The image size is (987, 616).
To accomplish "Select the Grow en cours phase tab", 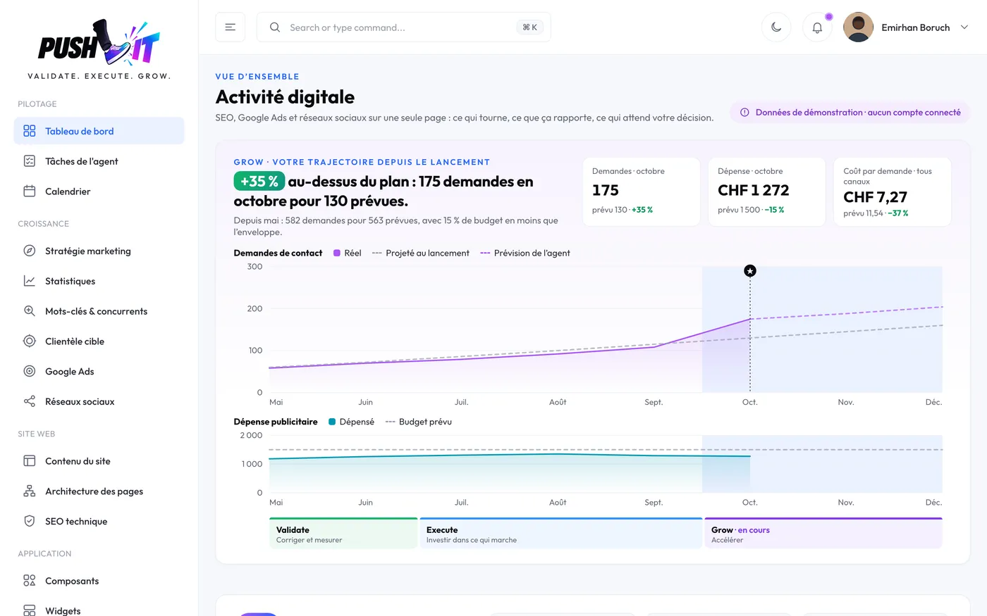I will coord(823,533).
